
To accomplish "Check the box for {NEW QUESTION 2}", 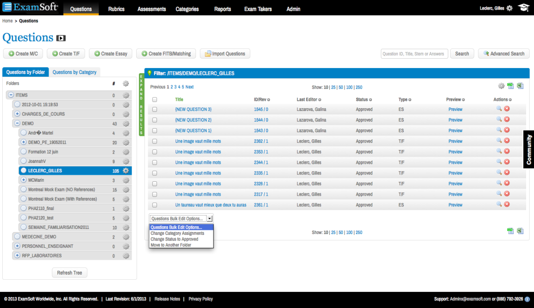I will coord(155,120).
